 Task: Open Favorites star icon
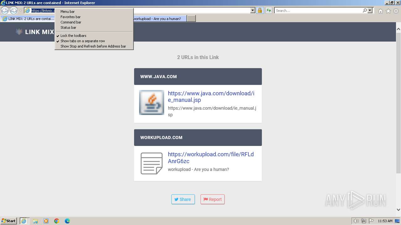pos(388,11)
